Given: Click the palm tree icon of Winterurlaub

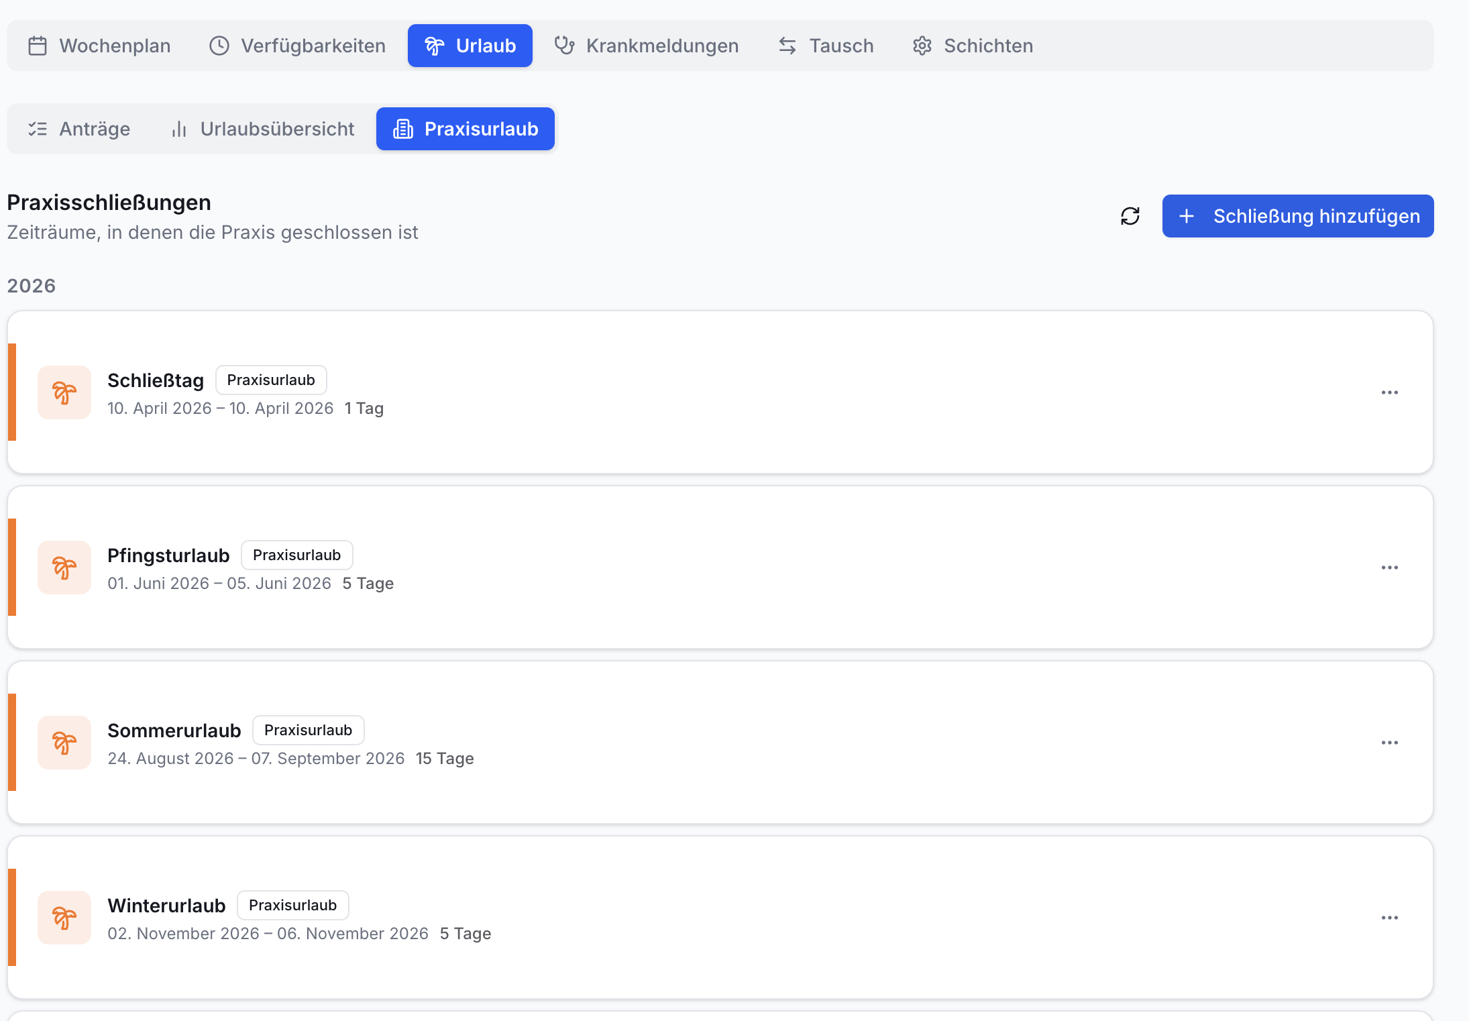Looking at the screenshot, I should coord(64,918).
